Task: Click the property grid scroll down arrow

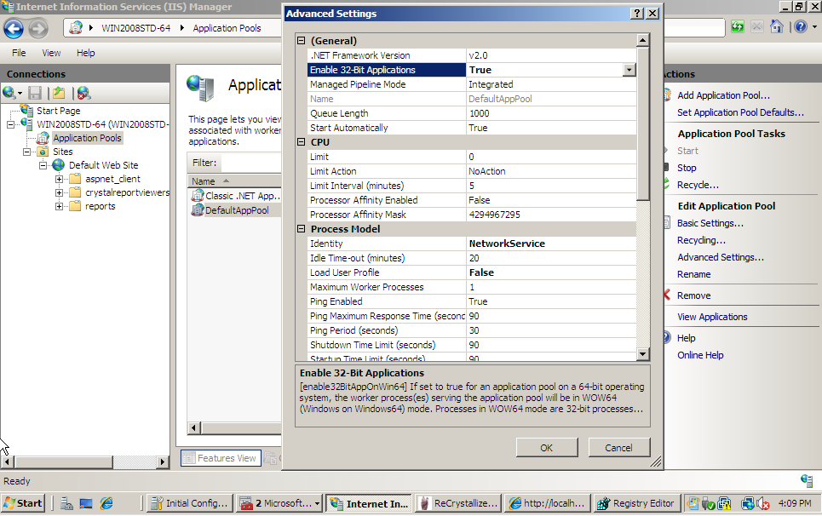Action: (643, 354)
